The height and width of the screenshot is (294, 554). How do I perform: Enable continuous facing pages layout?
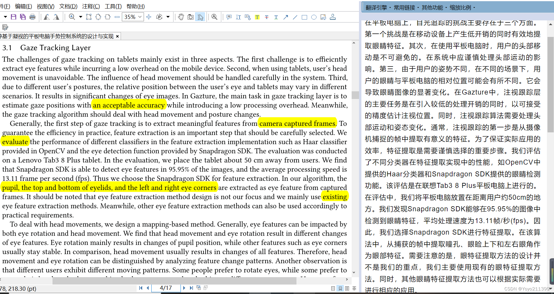pos(354,288)
